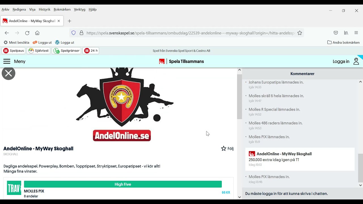Open the Självtest tool
The height and width of the screenshot is (204, 363).
pos(39,51)
